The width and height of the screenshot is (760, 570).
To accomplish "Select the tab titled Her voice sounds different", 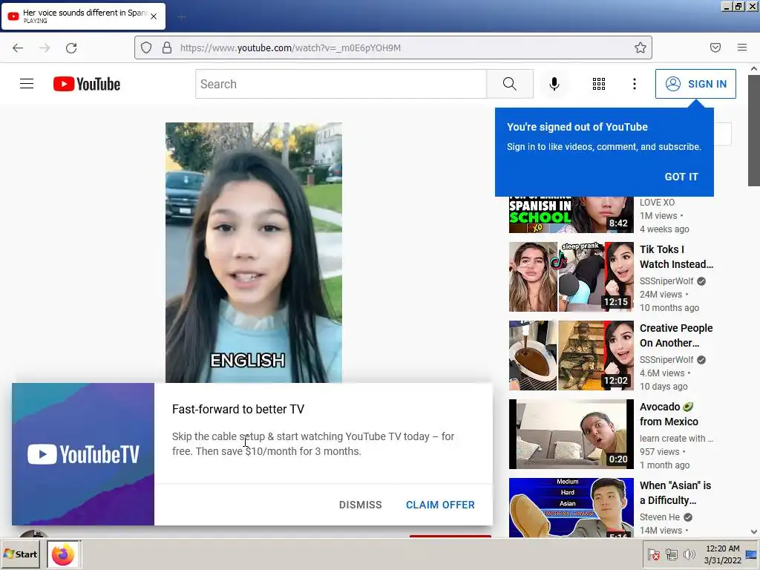I will tap(83, 16).
